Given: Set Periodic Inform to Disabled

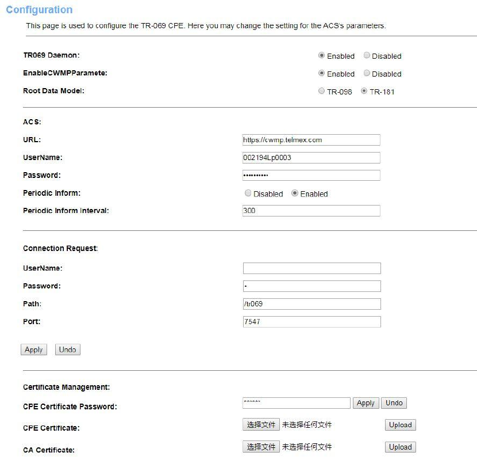Looking at the screenshot, I should point(248,193).
